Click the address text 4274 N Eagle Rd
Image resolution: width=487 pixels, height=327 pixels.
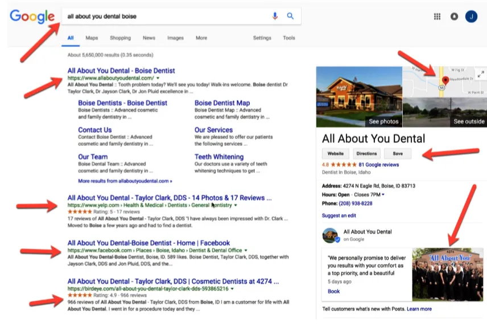379,186
